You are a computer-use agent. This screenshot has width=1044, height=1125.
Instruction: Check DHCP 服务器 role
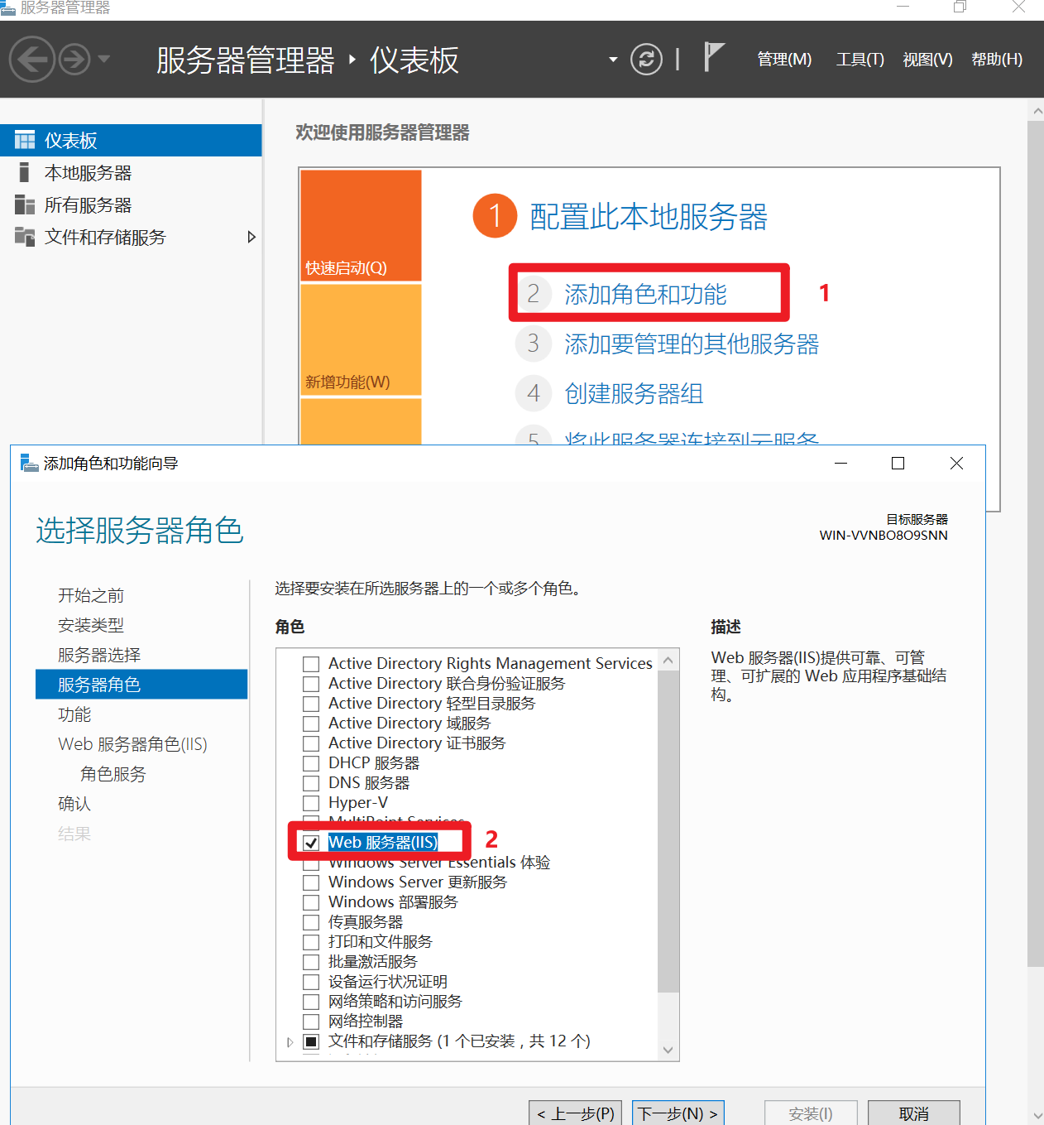(311, 763)
